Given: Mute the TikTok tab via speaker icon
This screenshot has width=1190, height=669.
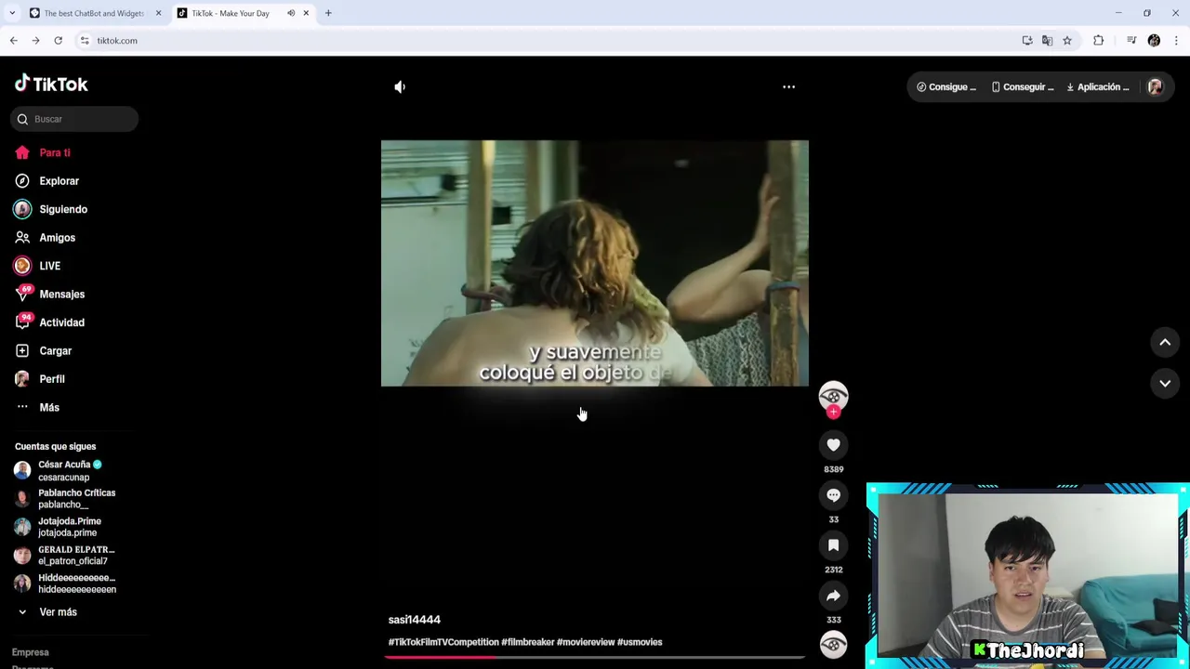Looking at the screenshot, I should (291, 13).
